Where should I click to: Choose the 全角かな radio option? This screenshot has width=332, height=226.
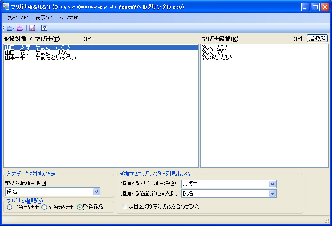click(x=80, y=207)
